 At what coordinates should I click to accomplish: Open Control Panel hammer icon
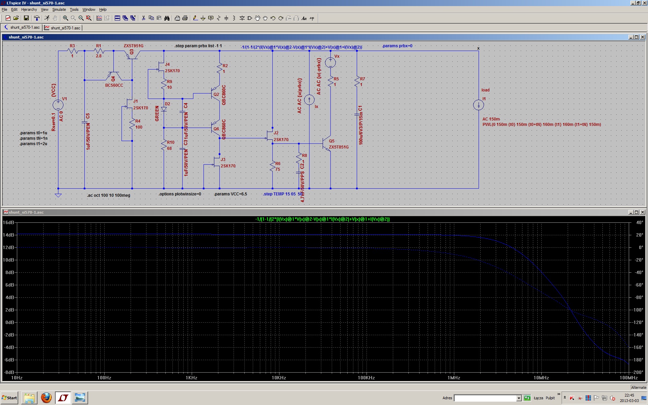click(37, 18)
